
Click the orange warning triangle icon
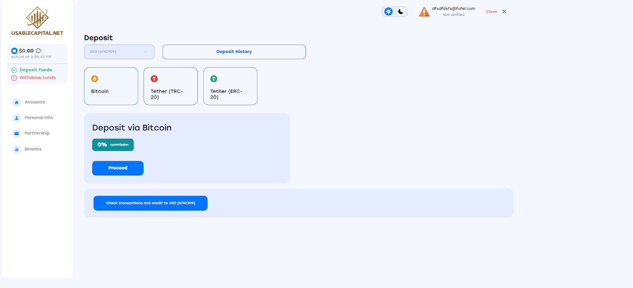coord(424,12)
